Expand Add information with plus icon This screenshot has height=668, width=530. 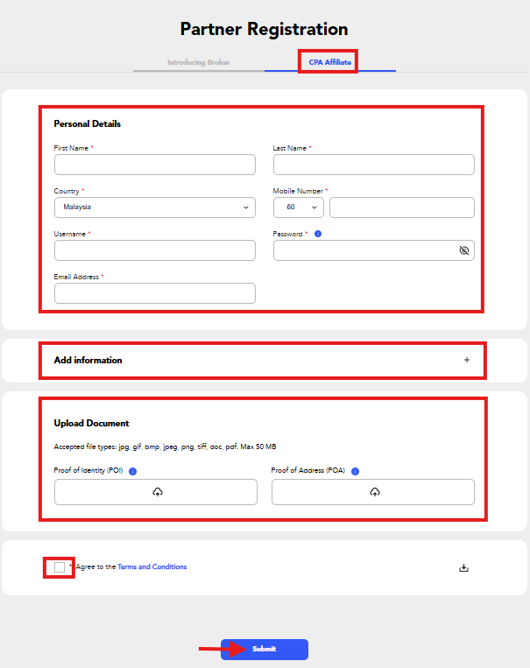[x=467, y=360]
